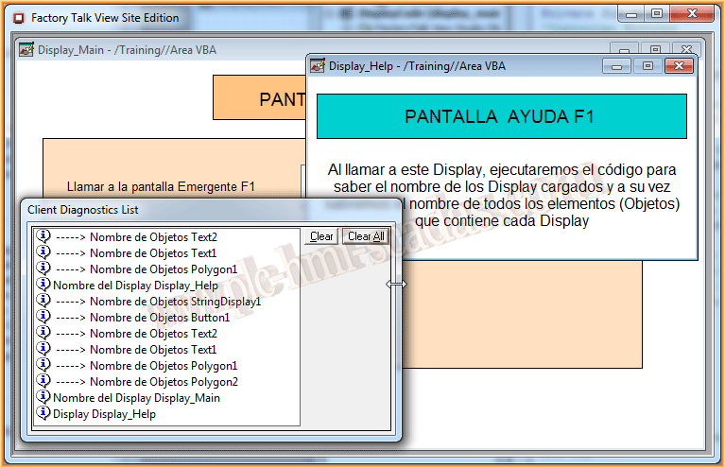Viewport: 725px width, 468px height.
Task: Click the FactoryTalk View application icon
Action: tap(18, 17)
